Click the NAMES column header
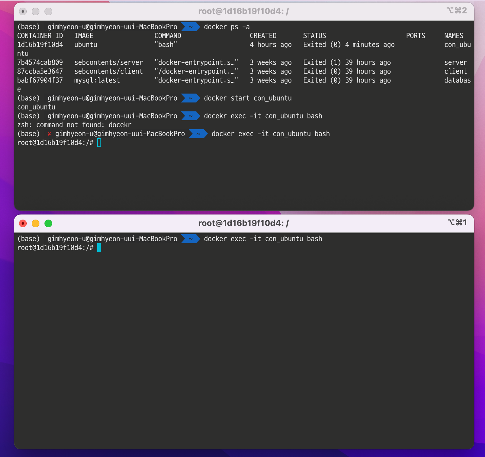485x457 pixels. (x=454, y=36)
